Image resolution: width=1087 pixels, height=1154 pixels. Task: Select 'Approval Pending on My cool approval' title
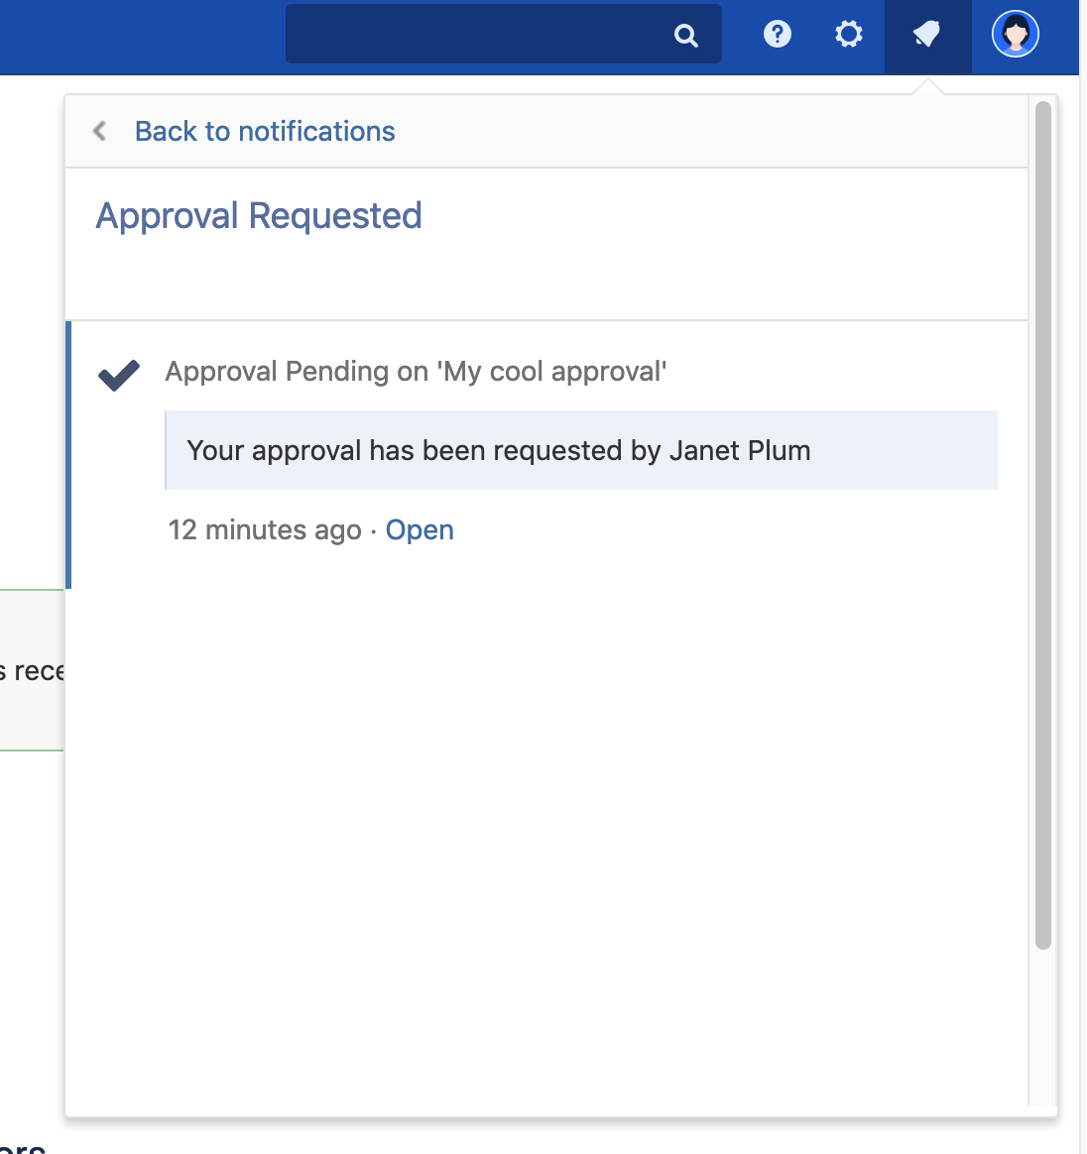point(416,372)
